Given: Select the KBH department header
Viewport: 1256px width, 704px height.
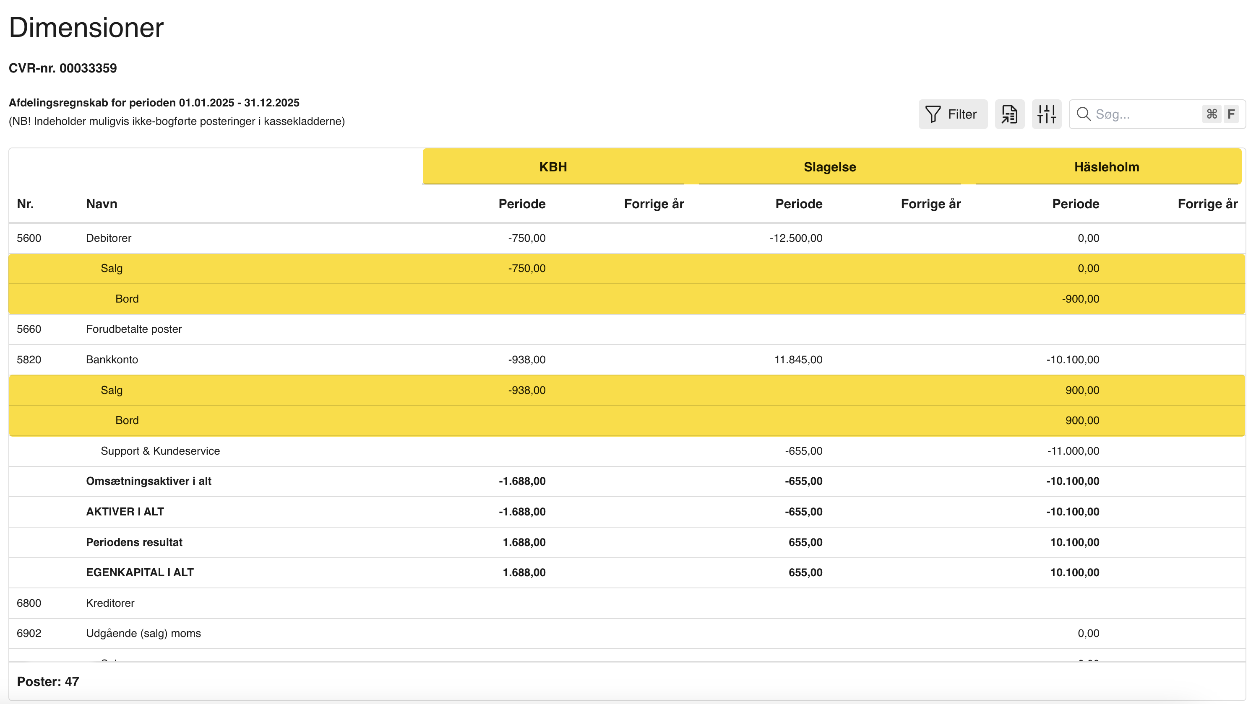Looking at the screenshot, I should [x=553, y=167].
